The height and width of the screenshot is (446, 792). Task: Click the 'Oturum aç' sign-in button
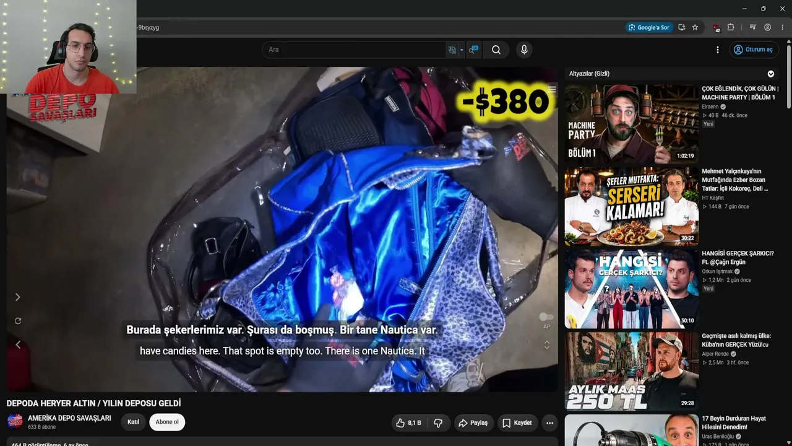point(753,50)
